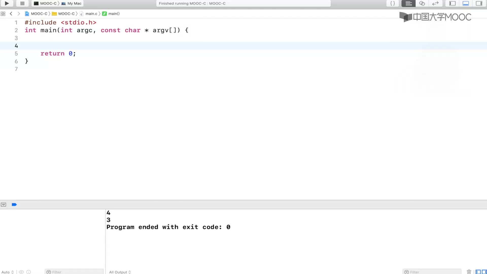The image size is (487, 274).
Task: Open the All Output dropdown
Action: click(x=120, y=272)
